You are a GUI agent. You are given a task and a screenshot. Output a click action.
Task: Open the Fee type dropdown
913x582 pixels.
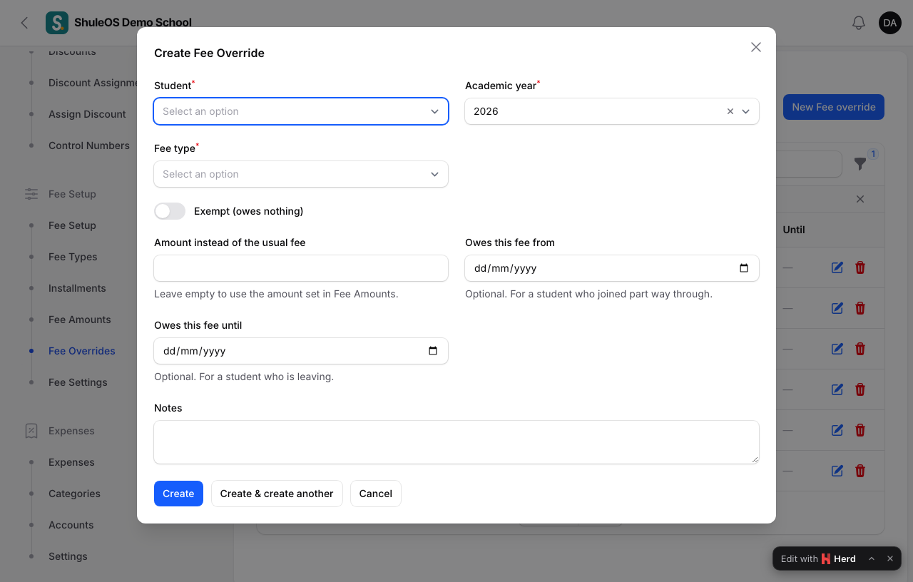coord(301,174)
